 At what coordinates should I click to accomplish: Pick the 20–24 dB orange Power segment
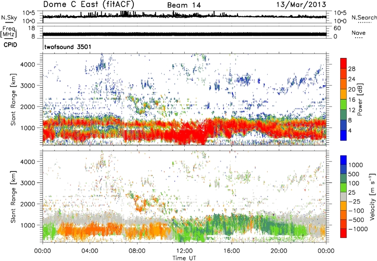click(344, 84)
